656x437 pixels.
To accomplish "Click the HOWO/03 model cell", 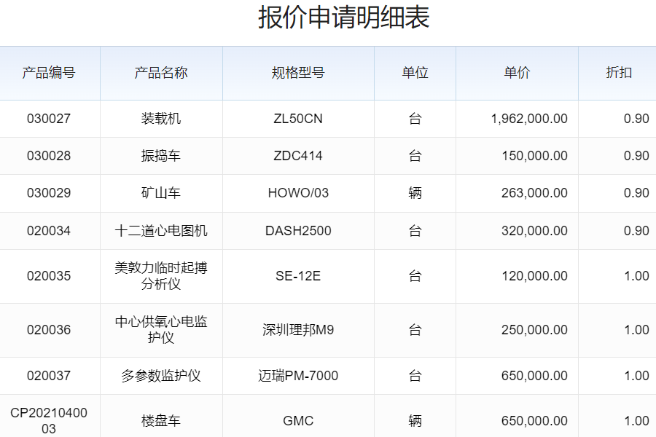I will (x=298, y=193).
